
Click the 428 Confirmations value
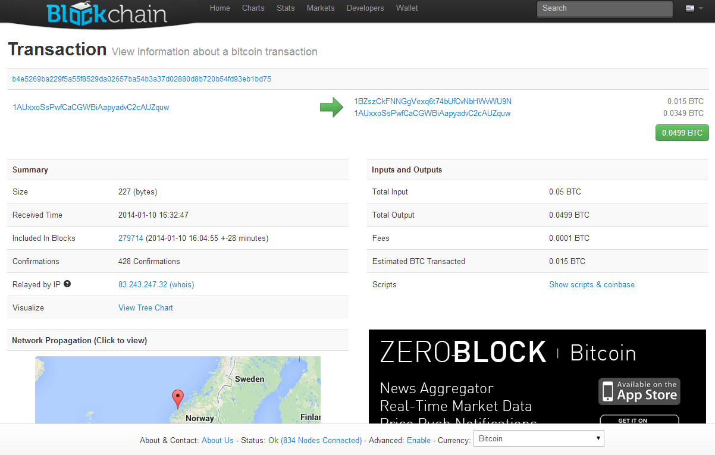(149, 261)
